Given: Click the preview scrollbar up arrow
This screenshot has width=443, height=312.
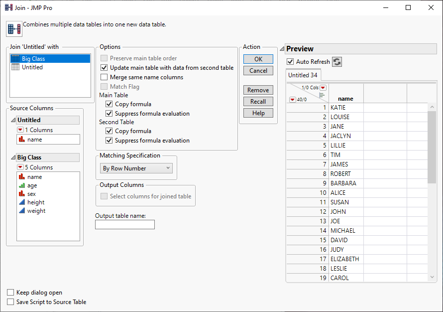Looking at the screenshot, I should click(432, 107).
